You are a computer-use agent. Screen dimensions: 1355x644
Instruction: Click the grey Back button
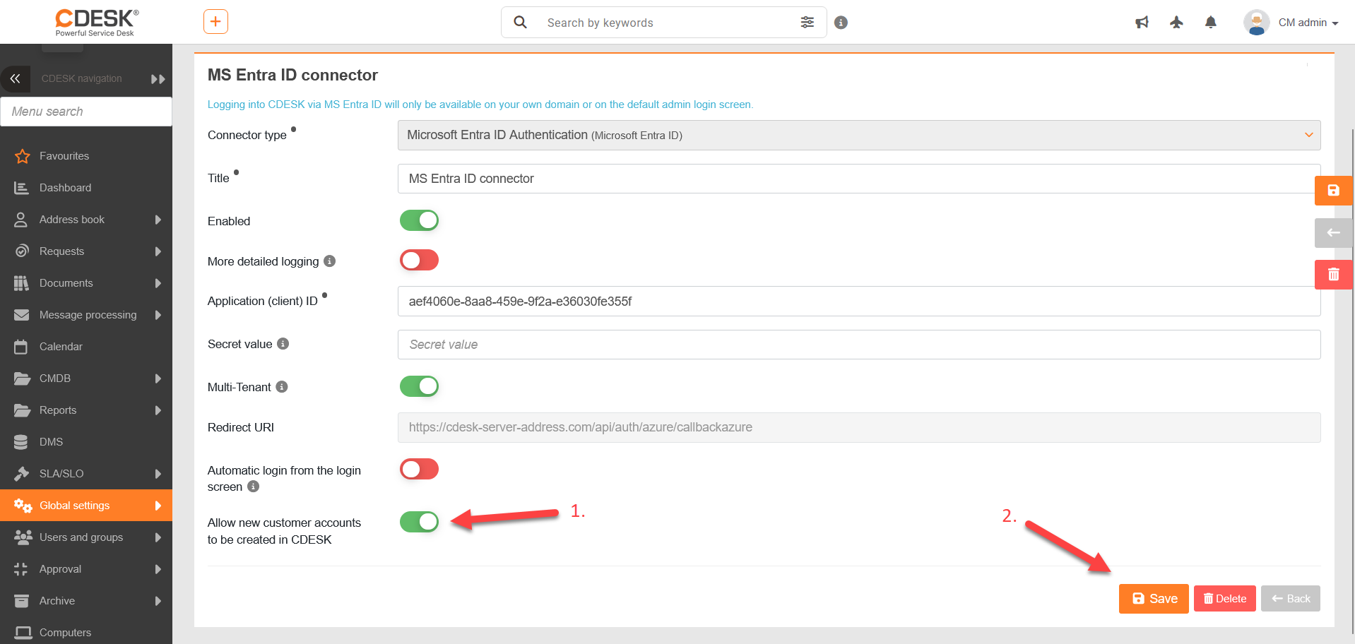1291,599
